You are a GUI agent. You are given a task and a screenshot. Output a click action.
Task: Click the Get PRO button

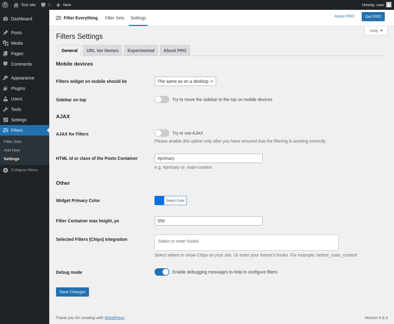point(373,17)
